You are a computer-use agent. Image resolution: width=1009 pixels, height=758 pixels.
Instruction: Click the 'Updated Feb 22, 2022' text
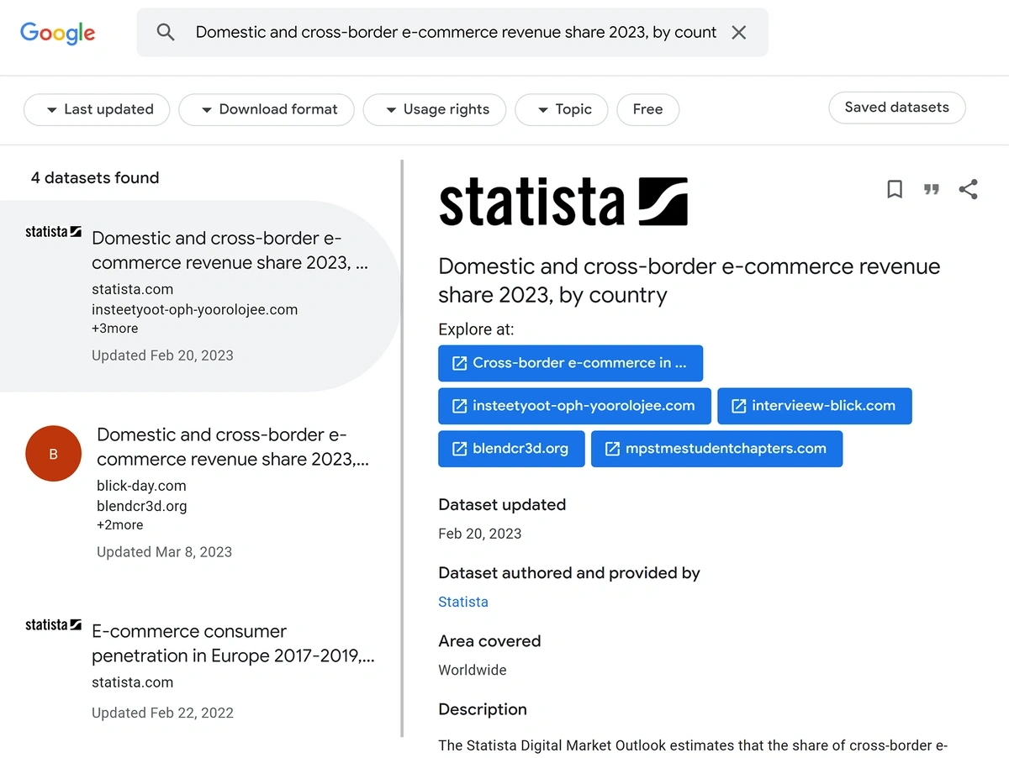pos(162,713)
